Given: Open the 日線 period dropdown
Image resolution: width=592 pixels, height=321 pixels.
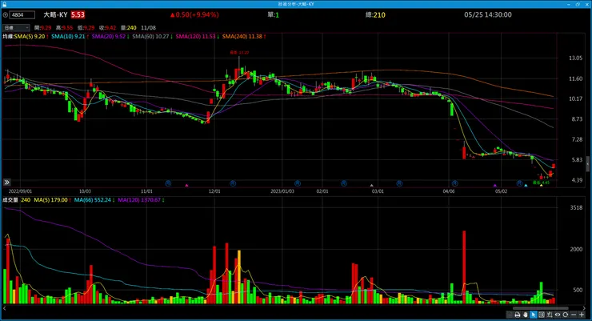Looking at the screenshot, I should (x=16, y=28).
